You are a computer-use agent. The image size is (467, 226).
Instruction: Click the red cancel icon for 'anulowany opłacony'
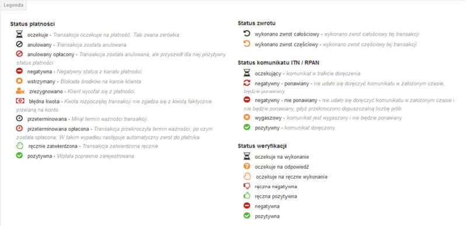tap(19, 54)
